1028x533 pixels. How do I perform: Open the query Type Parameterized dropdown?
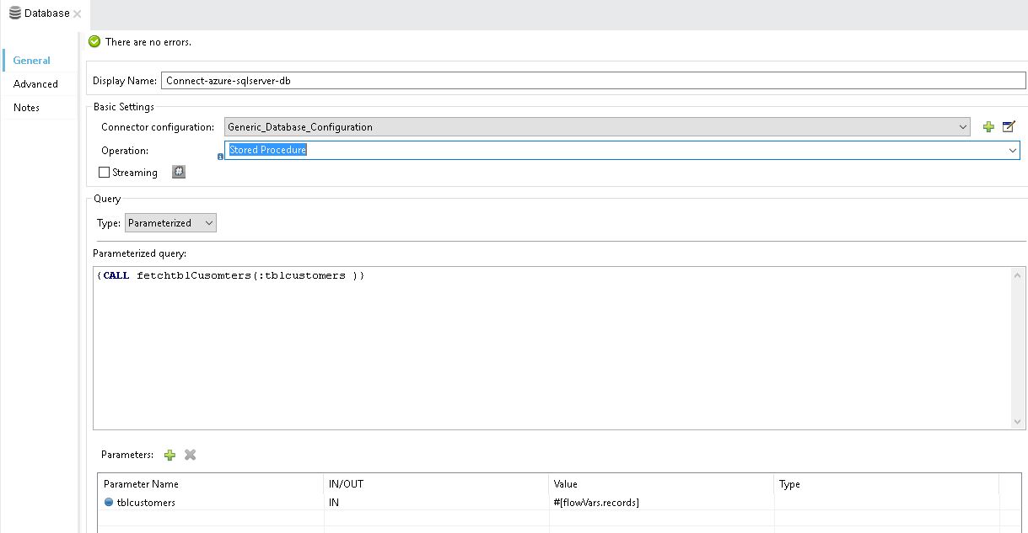pos(209,223)
